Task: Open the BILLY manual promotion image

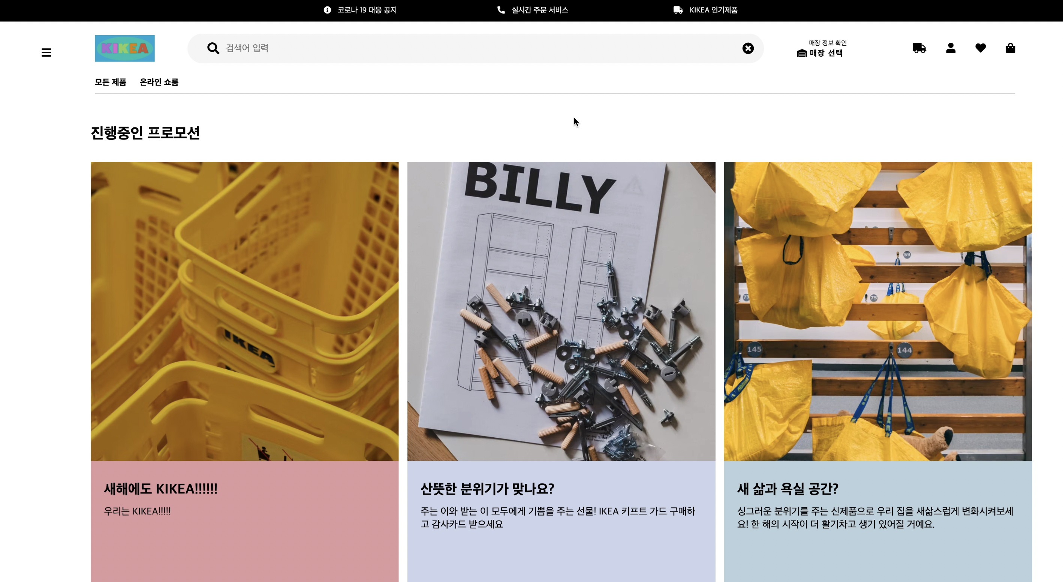Action: 561,311
